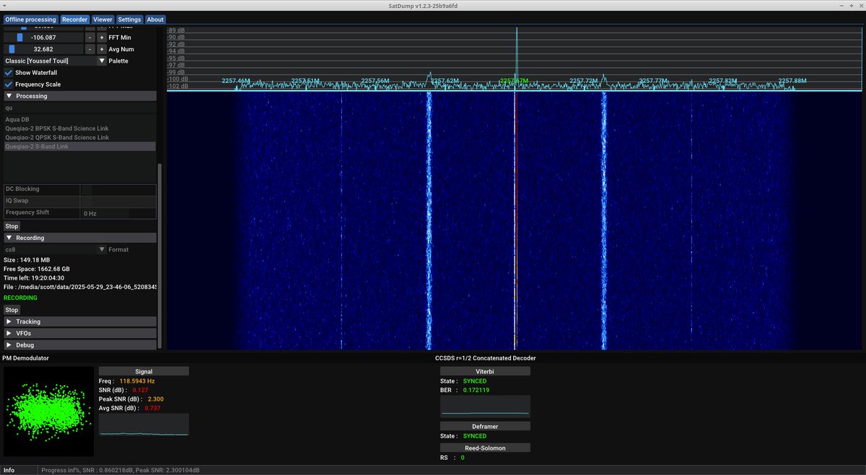Go to the Settings tab
Screen dimensions: 866x475
click(130, 19)
